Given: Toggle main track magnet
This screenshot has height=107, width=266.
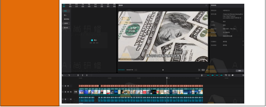Looking at the screenshot, I should coord(208,75).
